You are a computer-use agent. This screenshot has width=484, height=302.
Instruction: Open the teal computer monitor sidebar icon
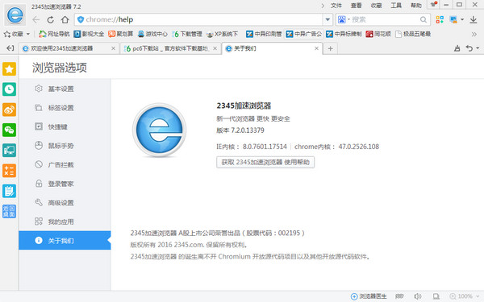tap(9, 151)
